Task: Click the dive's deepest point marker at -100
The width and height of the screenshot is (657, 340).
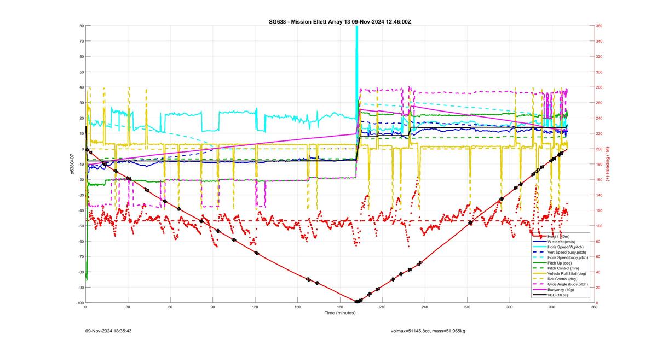Action: click(x=358, y=301)
